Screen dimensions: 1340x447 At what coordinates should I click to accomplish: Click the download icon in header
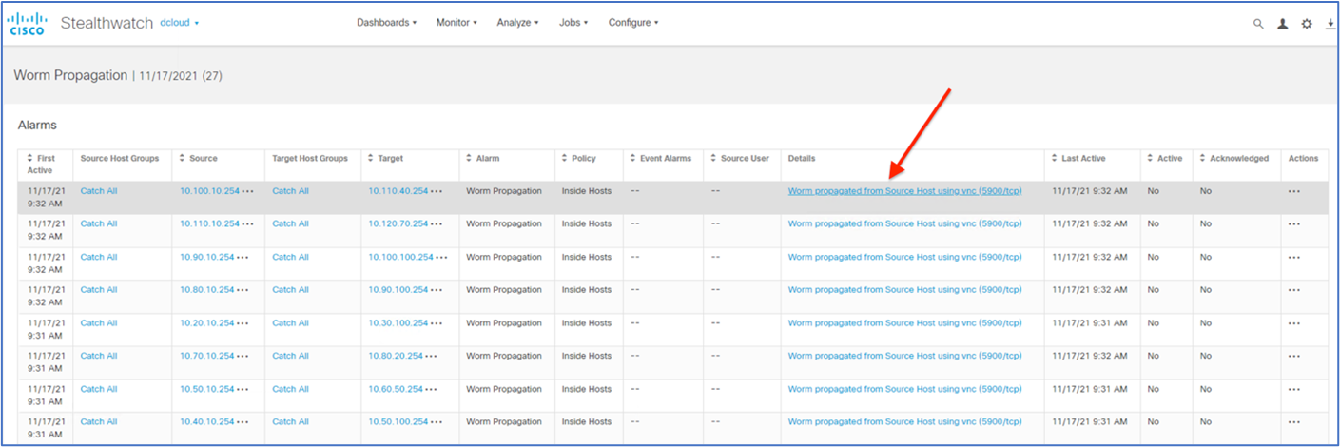tap(1330, 24)
